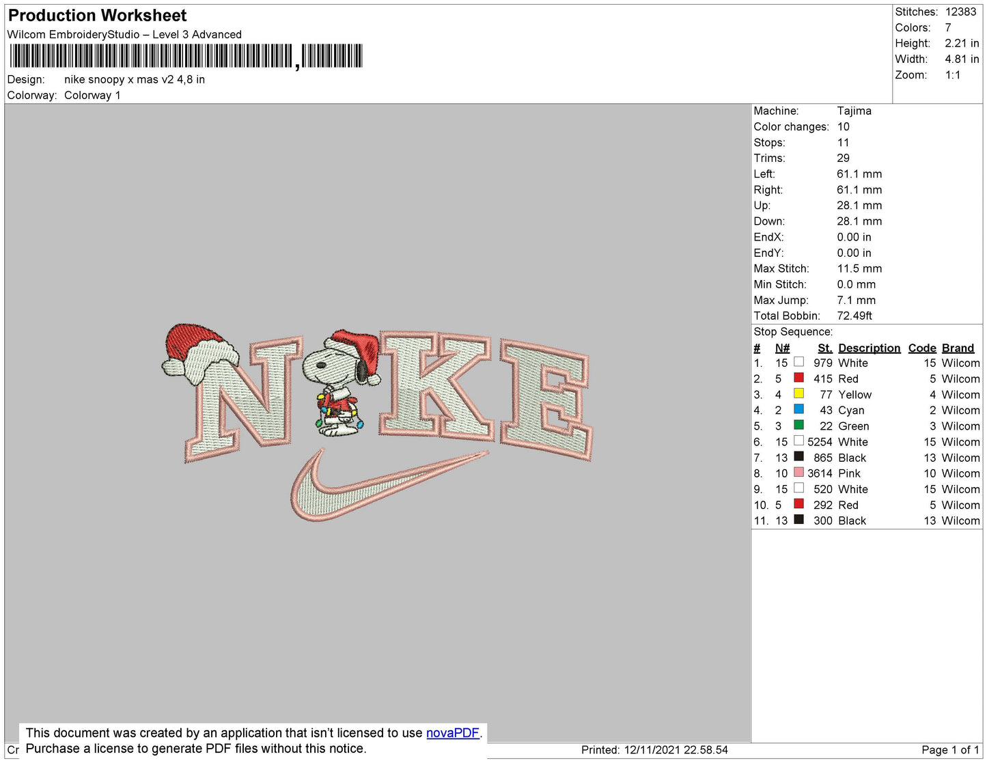This screenshot has width=987, height=763.
Task: Click the 'Green' description in row 5
Action: tap(854, 426)
